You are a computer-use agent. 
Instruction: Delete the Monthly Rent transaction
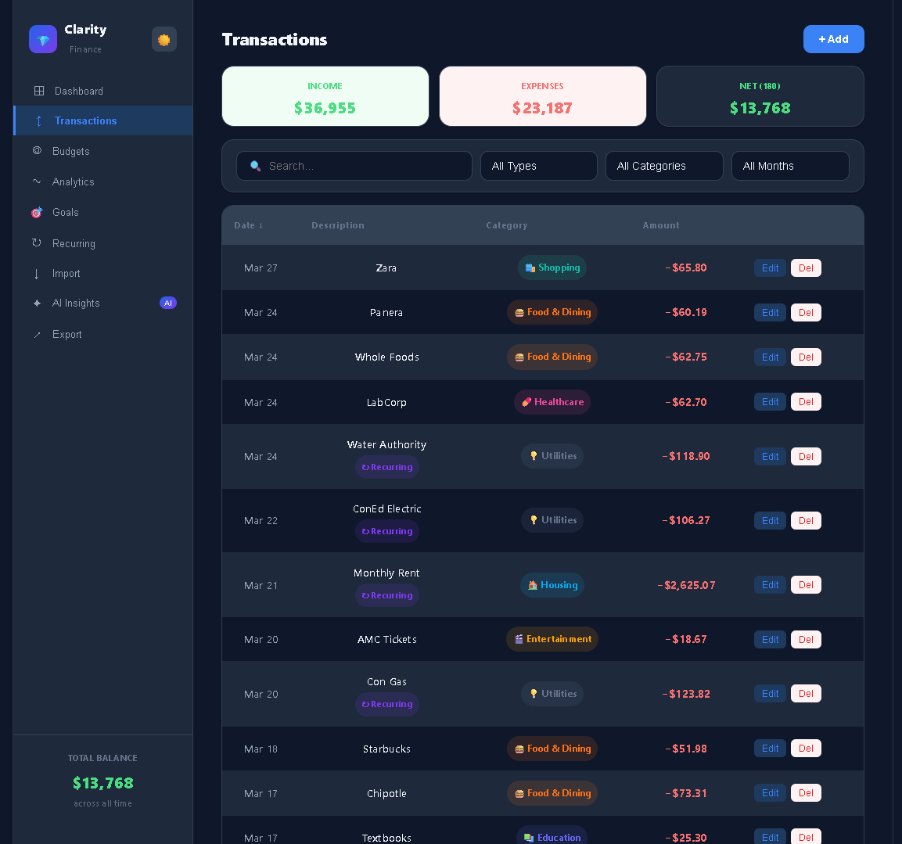pyautogui.click(x=805, y=585)
